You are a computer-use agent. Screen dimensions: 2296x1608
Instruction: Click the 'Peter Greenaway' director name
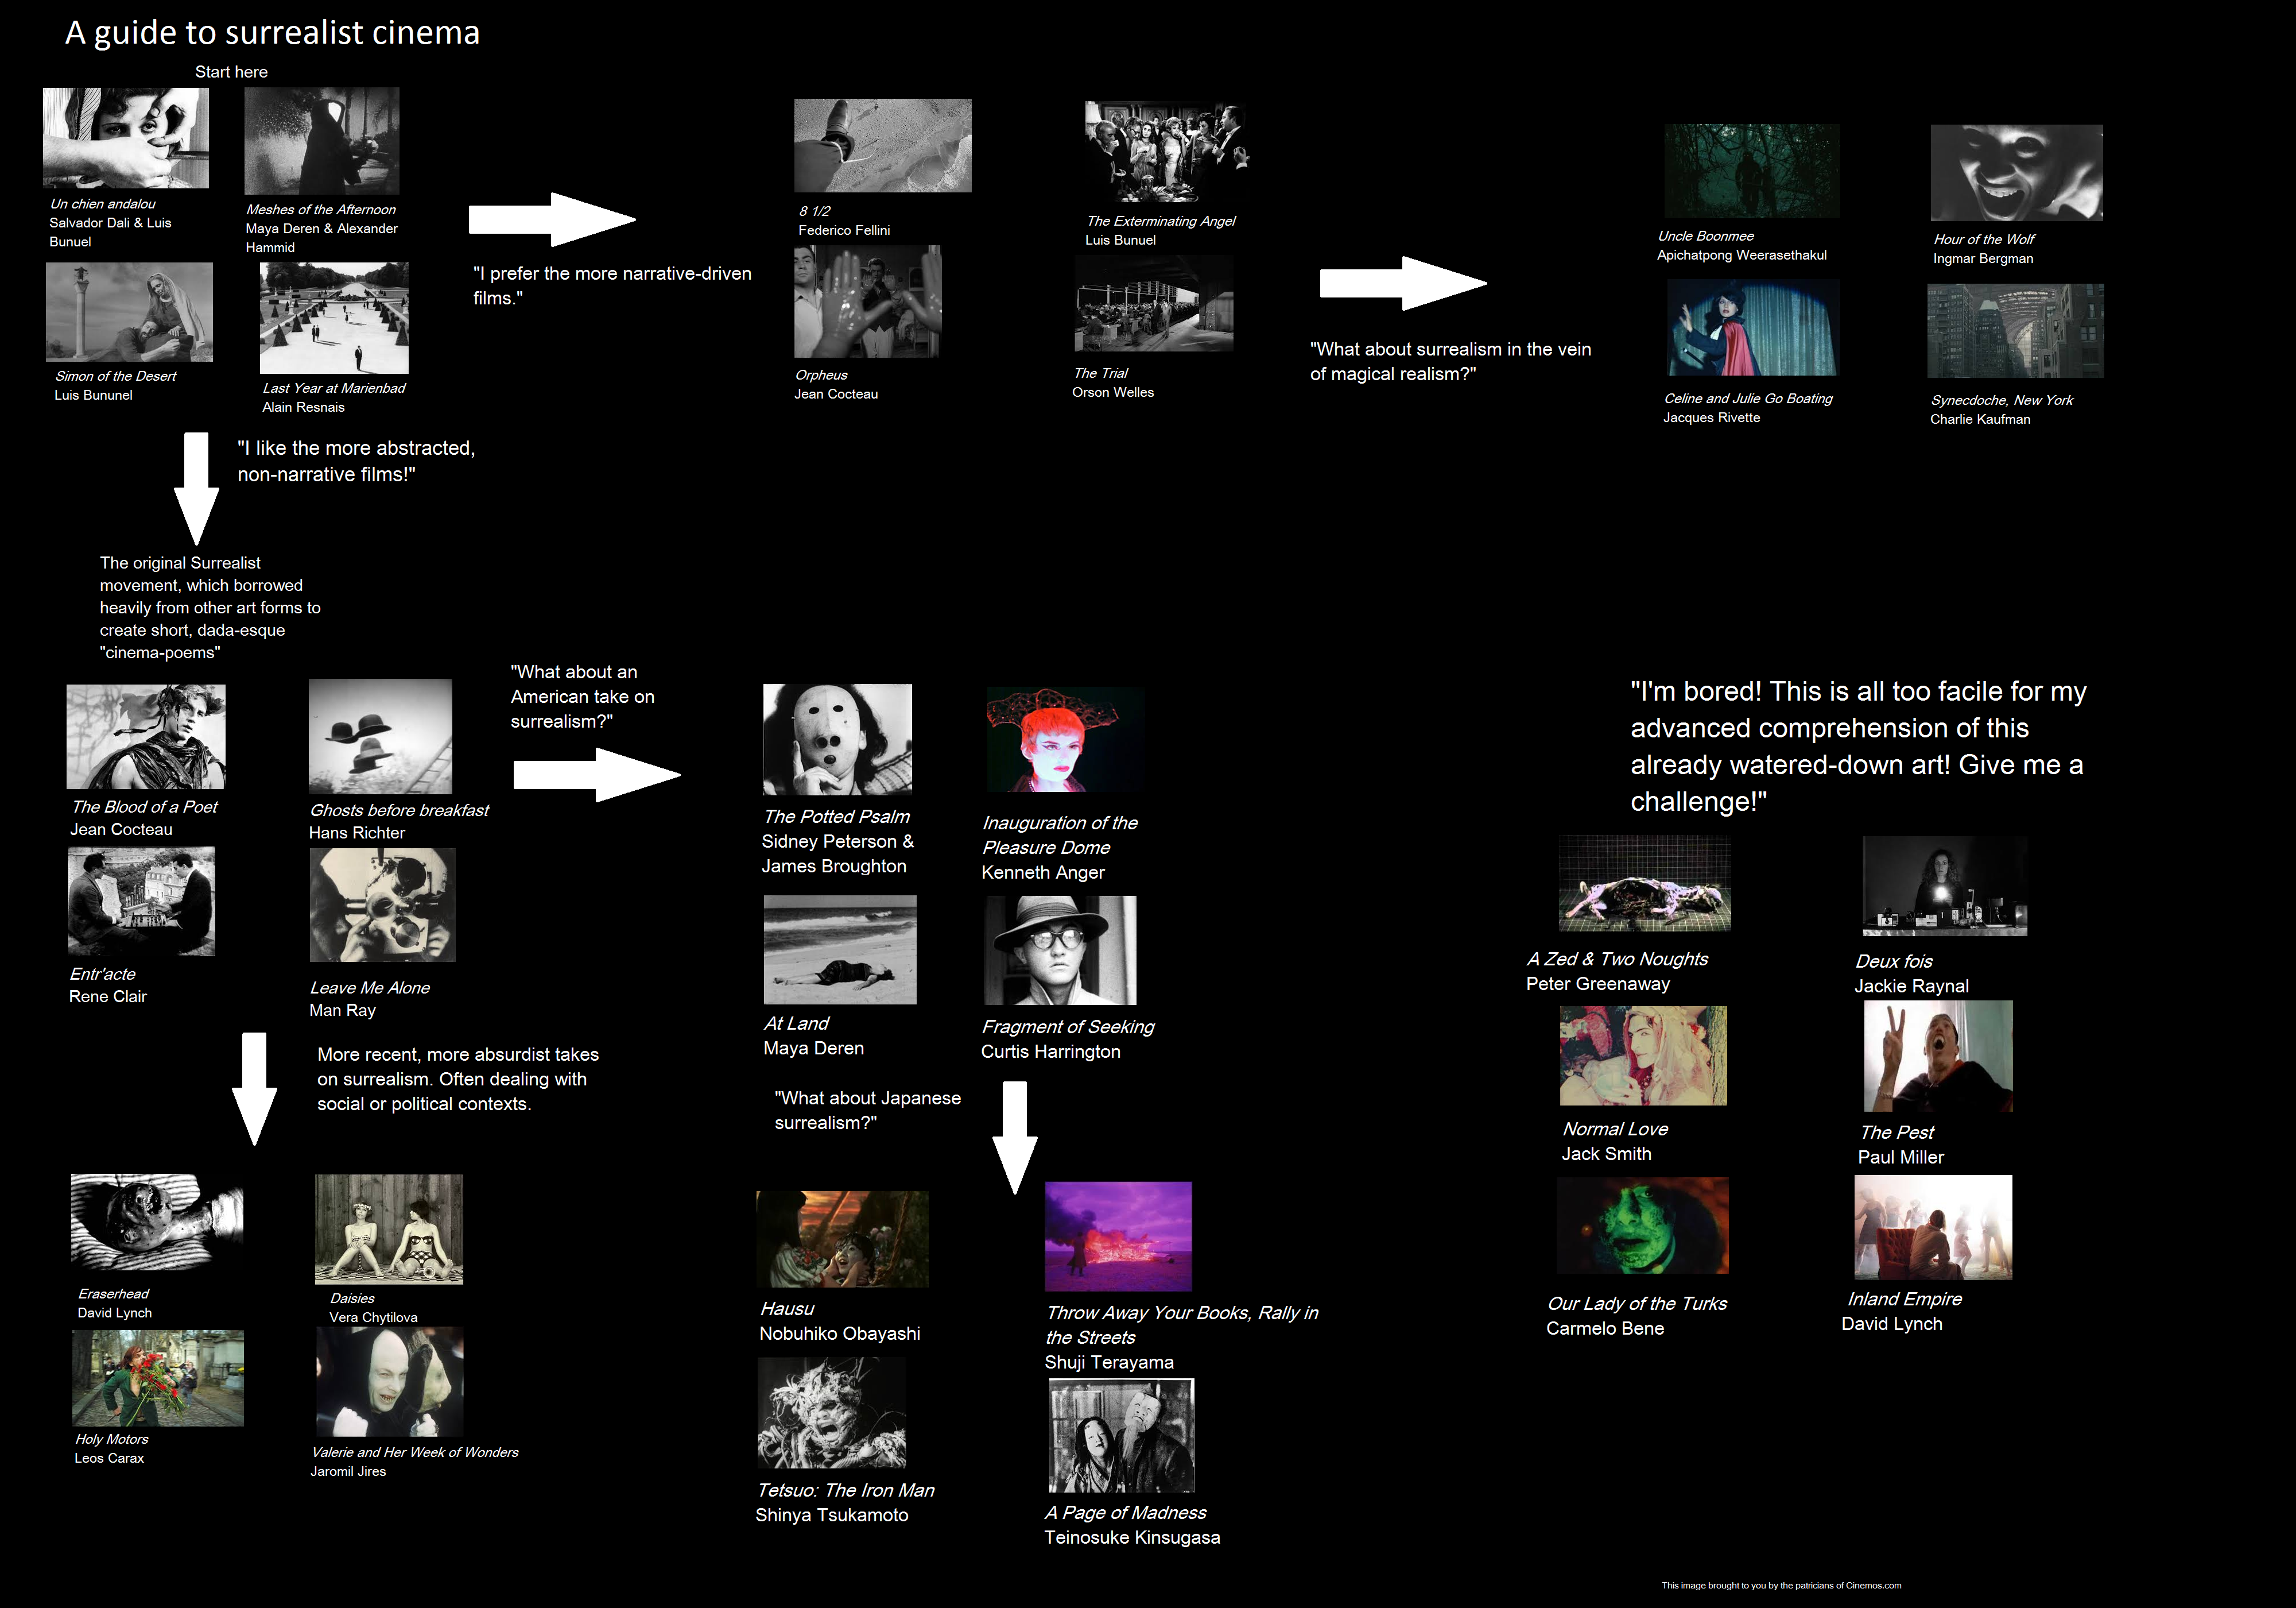pyautogui.click(x=1598, y=984)
